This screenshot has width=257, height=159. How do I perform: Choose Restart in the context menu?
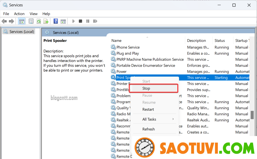point(154,109)
